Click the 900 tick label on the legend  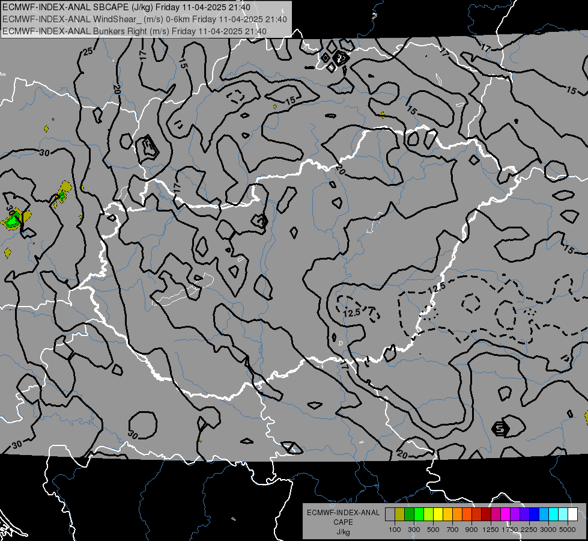pos(471,530)
